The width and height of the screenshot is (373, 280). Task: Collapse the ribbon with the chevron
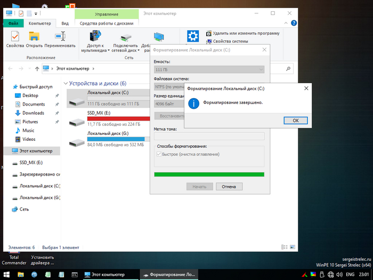(286, 23)
